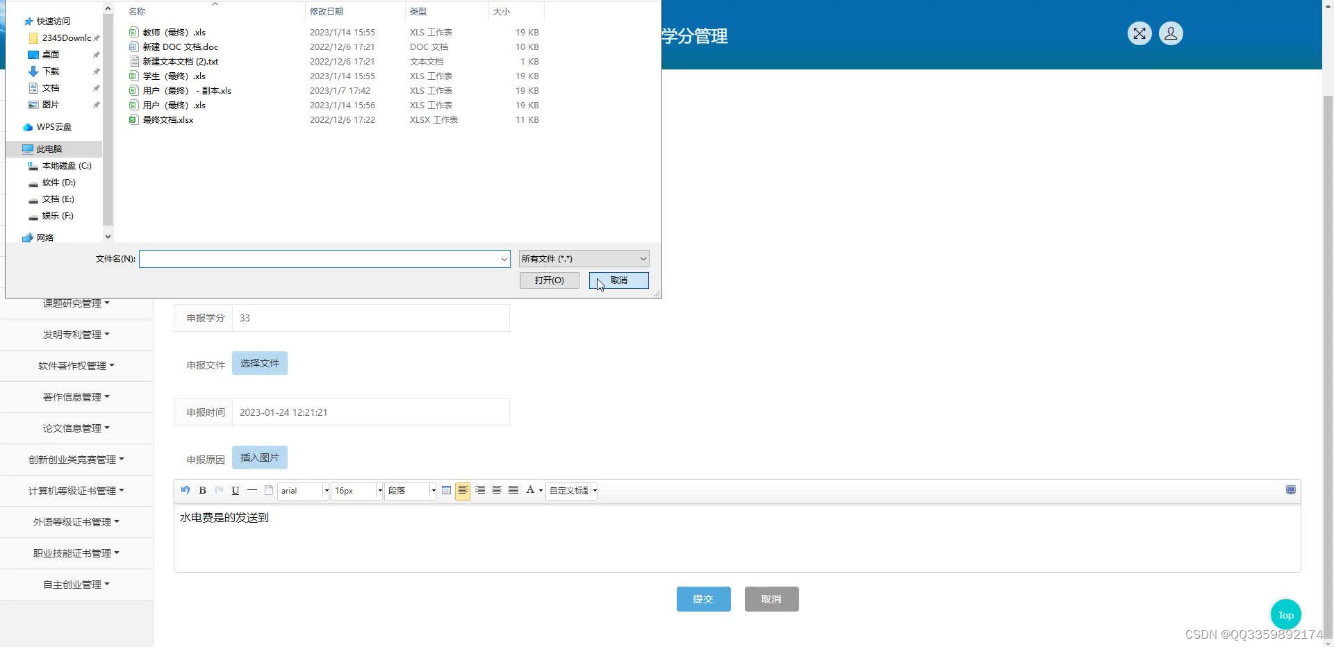Click the Top scroll button
Image resolution: width=1334 pixels, height=647 pixels.
(1285, 615)
